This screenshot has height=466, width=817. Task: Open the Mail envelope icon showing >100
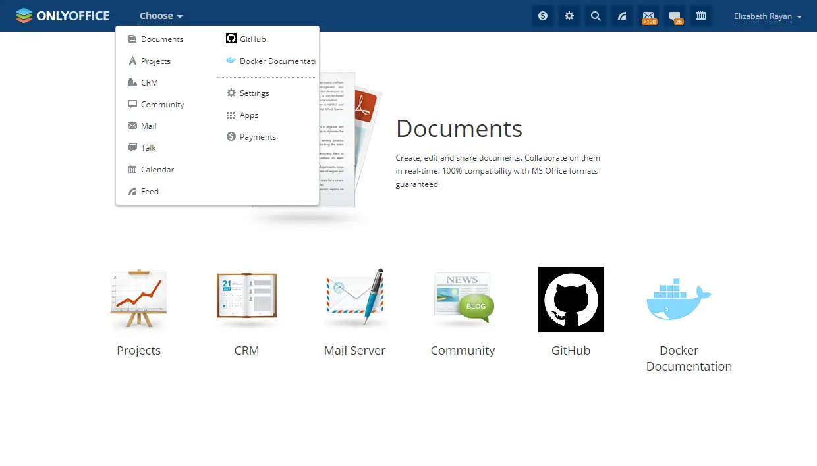[x=648, y=16]
